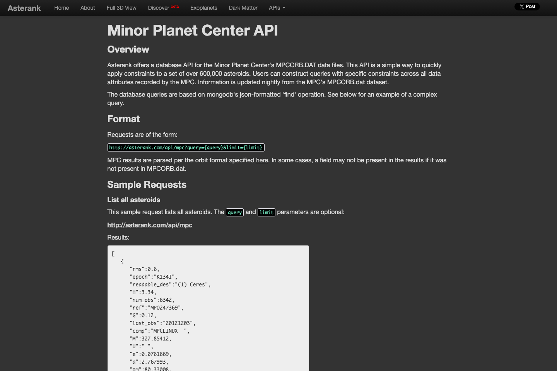Click the 'Minor Planet Center API' heading
The image size is (557, 371).
pos(192,30)
